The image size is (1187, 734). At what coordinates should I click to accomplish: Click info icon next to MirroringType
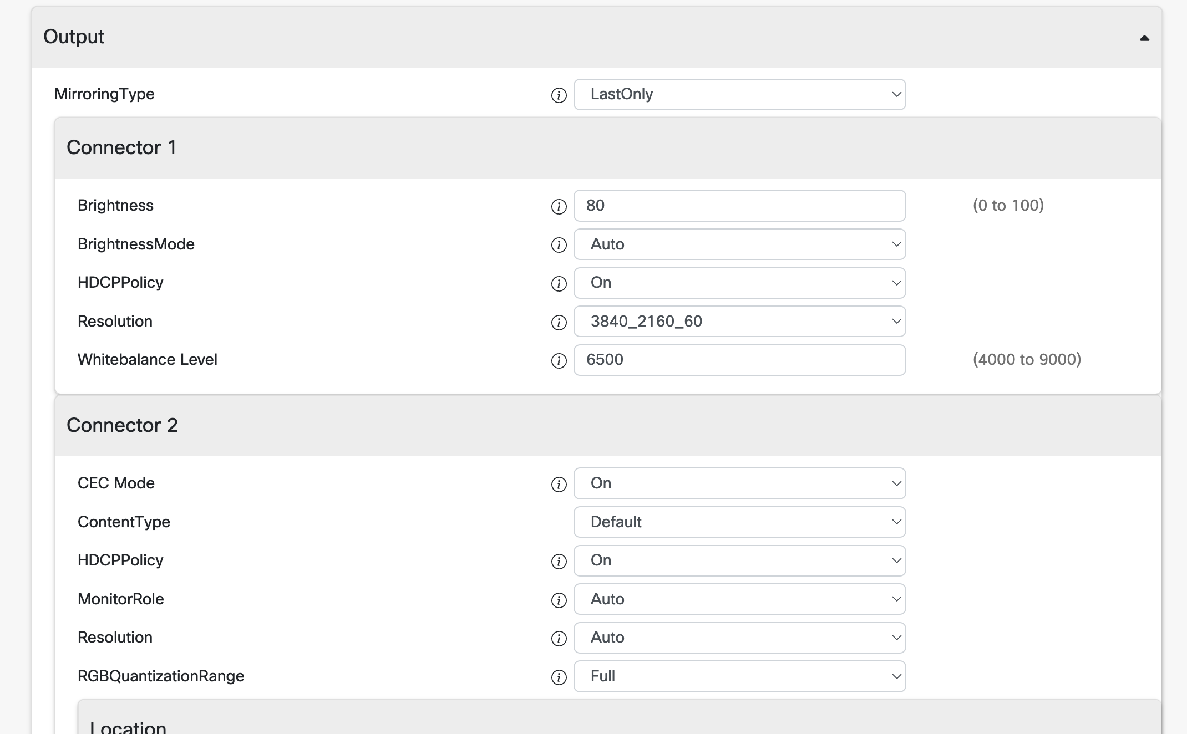pyautogui.click(x=559, y=95)
